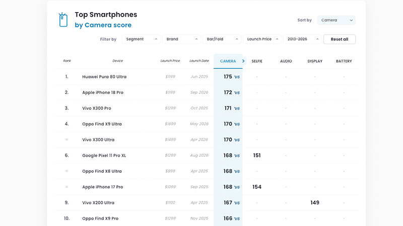
Task: Click the Device column header
Action: point(117,61)
